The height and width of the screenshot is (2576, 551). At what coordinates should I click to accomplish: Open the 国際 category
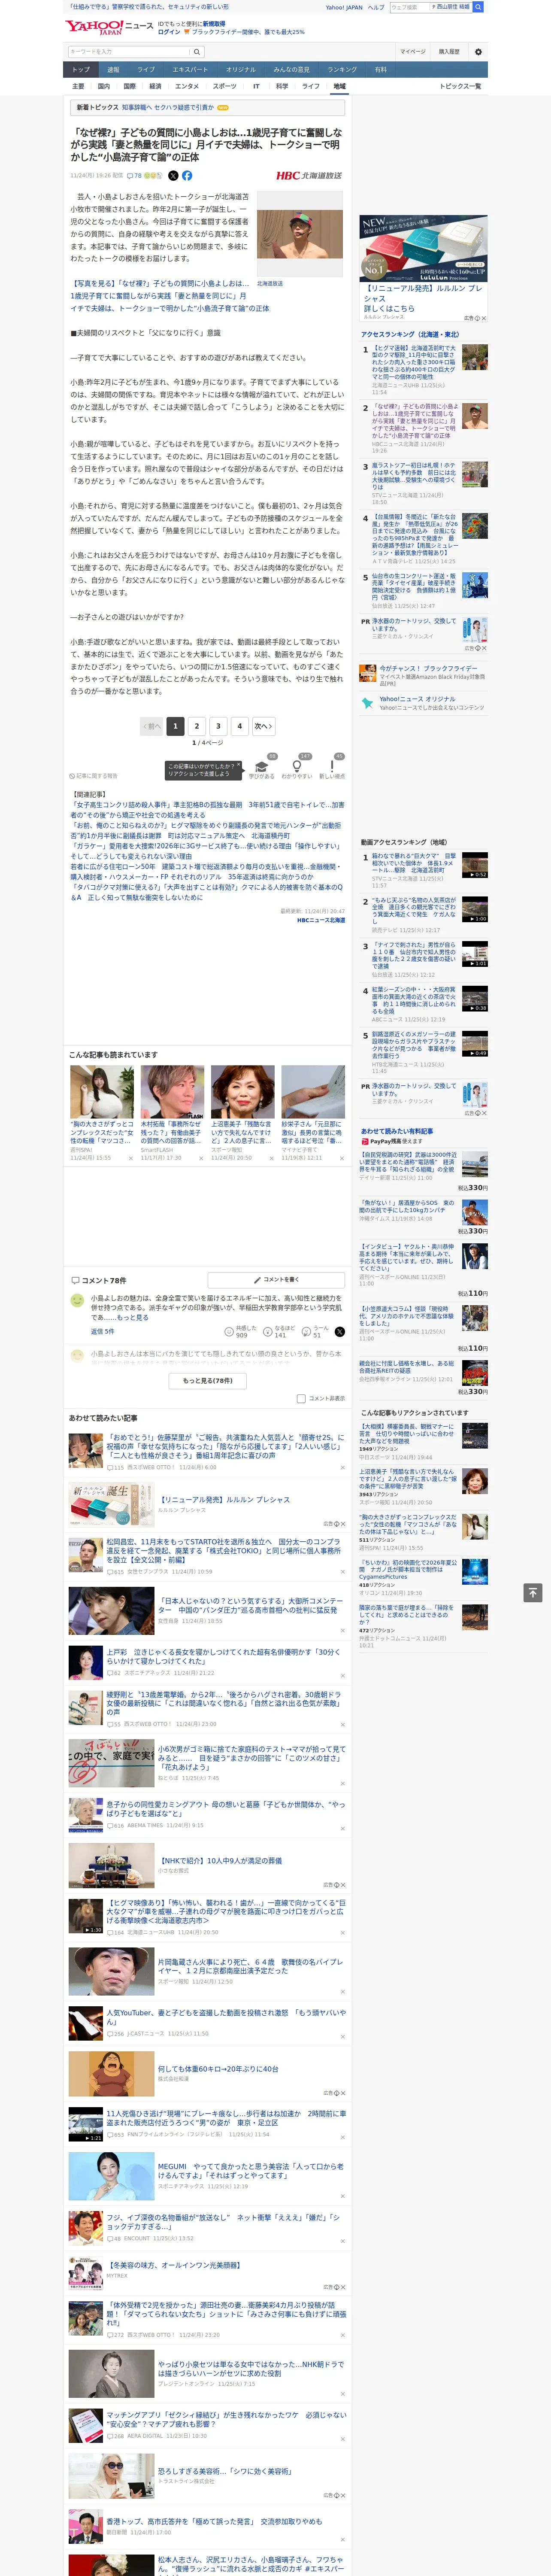pos(130,86)
